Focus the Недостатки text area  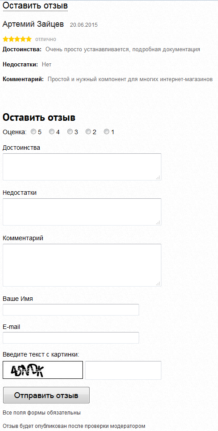pyautogui.click(x=82, y=212)
